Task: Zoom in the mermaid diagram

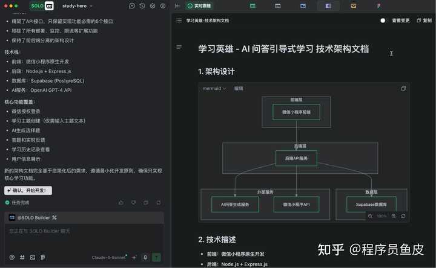Action: coord(394,216)
